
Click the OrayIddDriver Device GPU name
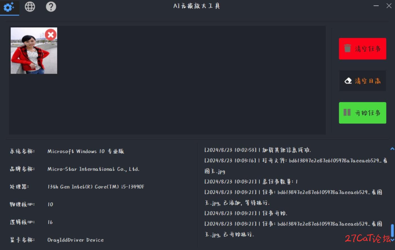(x=76, y=240)
